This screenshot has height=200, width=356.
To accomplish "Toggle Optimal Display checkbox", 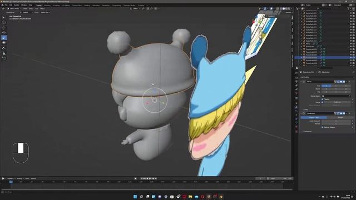I will pyautogui.click(x=323, y=127).
